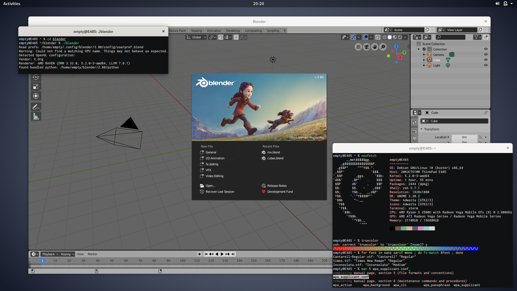
Task: Switch to solid viewport shading
Action: [x=390, y=37]
